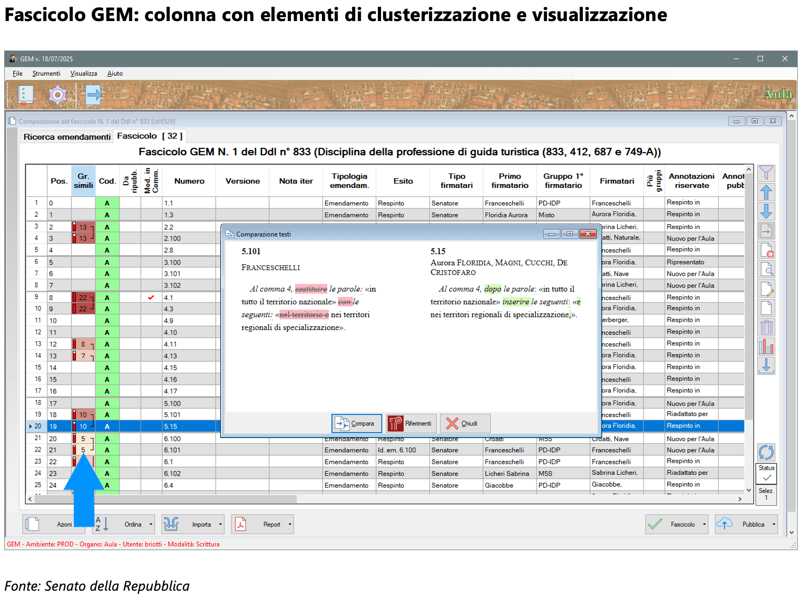Toggle the red checkmark in row 4.1
Image resolution: width=802 pixels, height=597 pixels.
[x=151, y=297]
